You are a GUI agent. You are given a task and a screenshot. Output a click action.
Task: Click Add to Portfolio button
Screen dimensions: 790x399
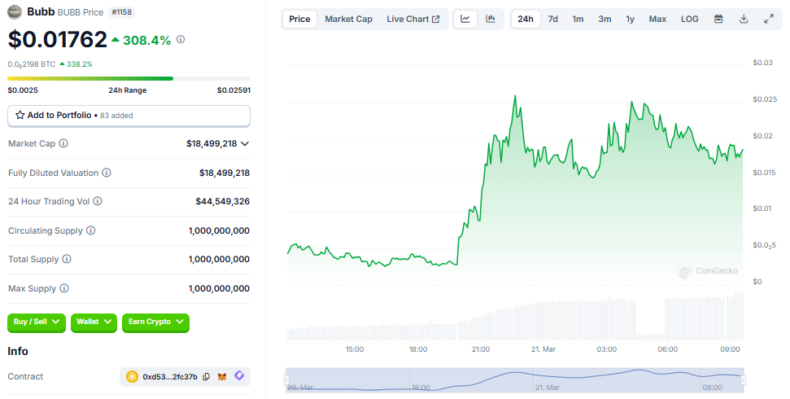[129, 116]
